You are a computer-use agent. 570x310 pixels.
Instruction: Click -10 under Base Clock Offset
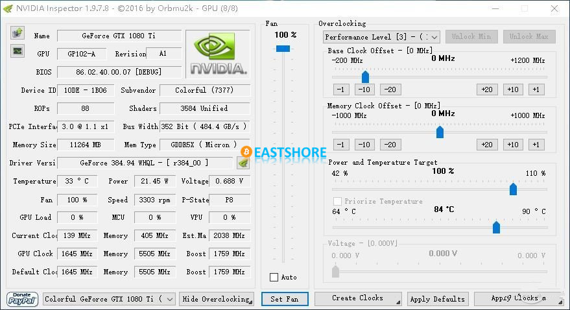[x=364, y=89]
